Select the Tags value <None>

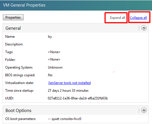(54, 52)
